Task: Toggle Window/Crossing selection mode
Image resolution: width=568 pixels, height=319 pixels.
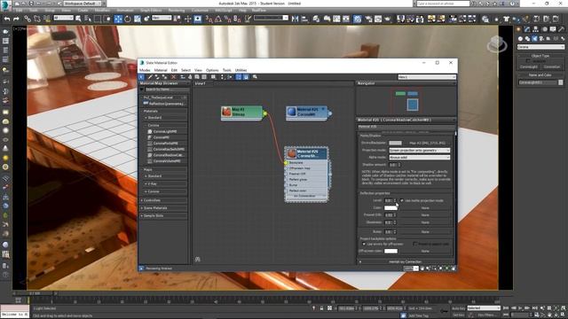Action: 107,19
